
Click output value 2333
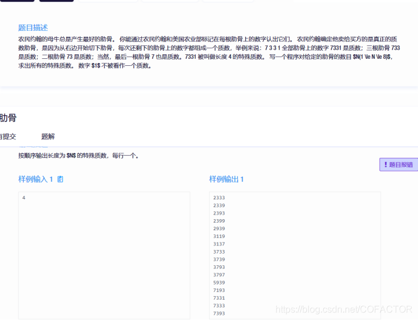(x=219, y=198)
